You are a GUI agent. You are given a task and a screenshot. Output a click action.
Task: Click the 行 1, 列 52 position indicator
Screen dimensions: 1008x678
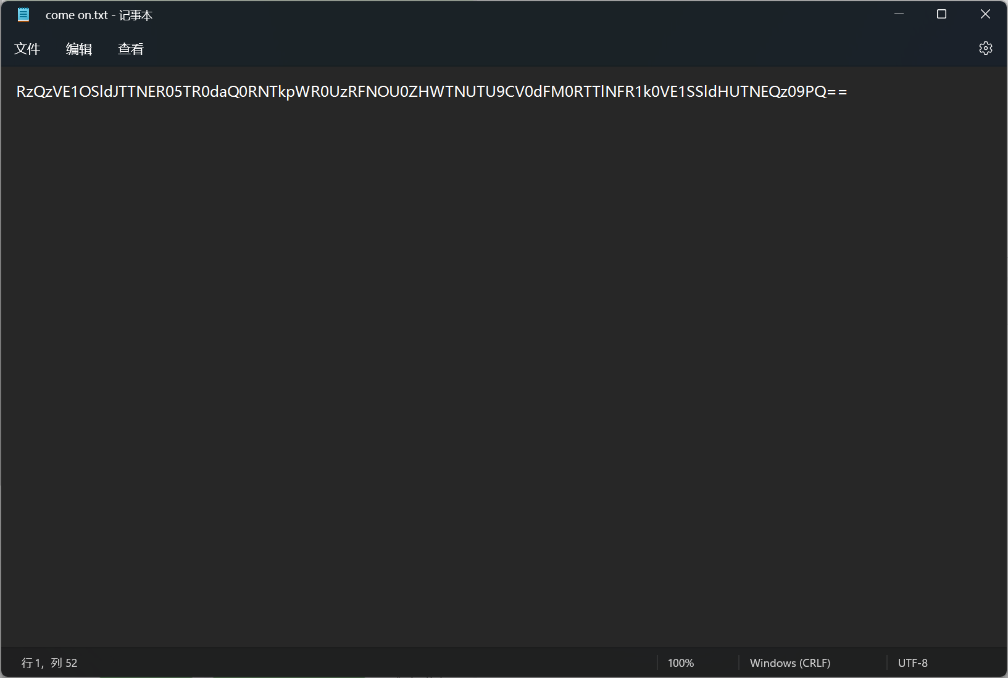click(x=49, y=663)
